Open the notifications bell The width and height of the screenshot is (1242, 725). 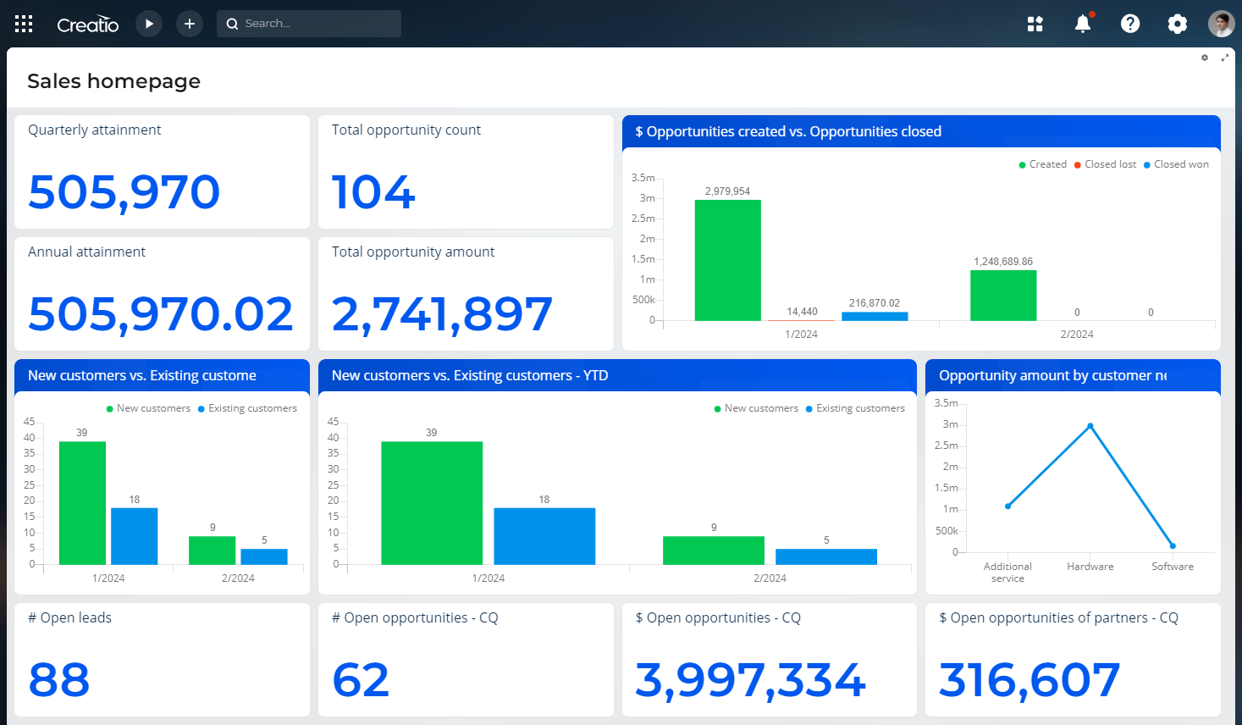coord(1083,24)
